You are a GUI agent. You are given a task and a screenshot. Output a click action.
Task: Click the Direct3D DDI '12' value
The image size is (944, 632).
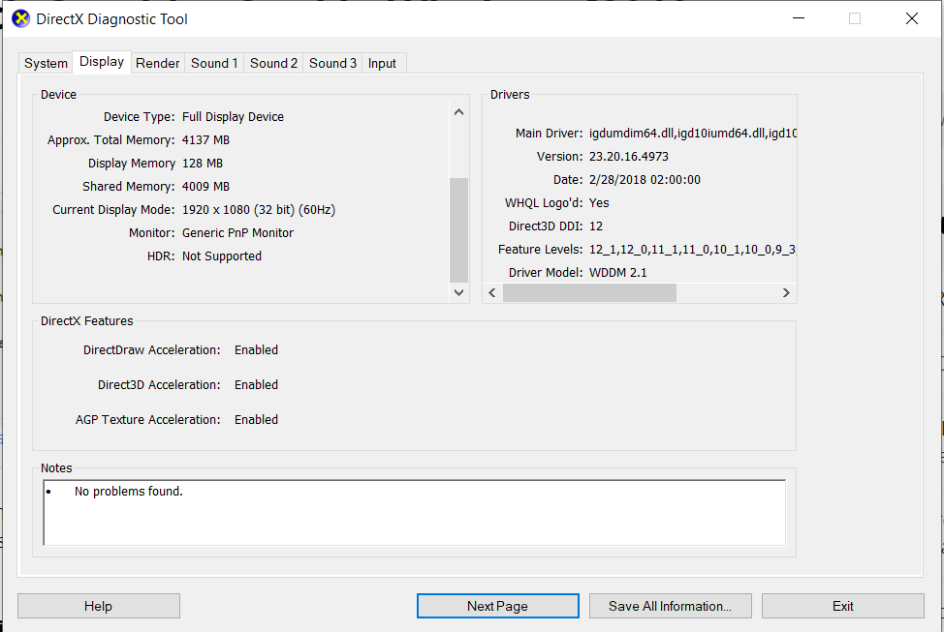596,226
